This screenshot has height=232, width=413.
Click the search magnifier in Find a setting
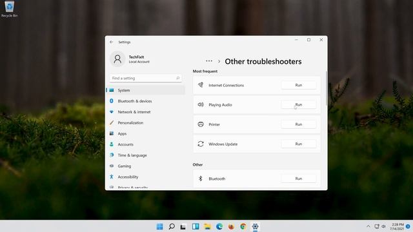(178, 78)
